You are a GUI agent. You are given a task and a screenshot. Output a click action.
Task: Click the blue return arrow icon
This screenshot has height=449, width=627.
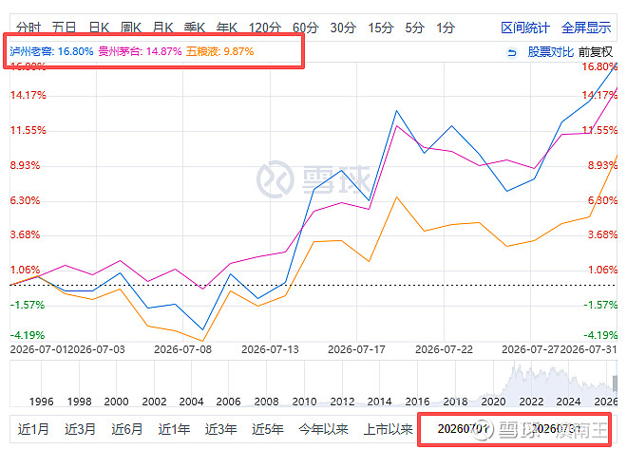512,52
